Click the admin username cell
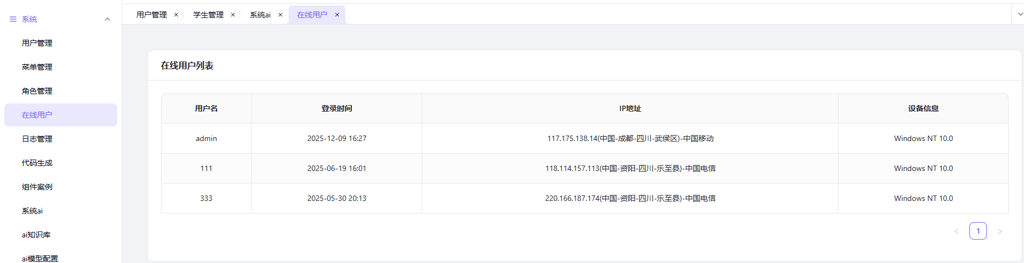The image size is (1024, 263). point(206,138)
